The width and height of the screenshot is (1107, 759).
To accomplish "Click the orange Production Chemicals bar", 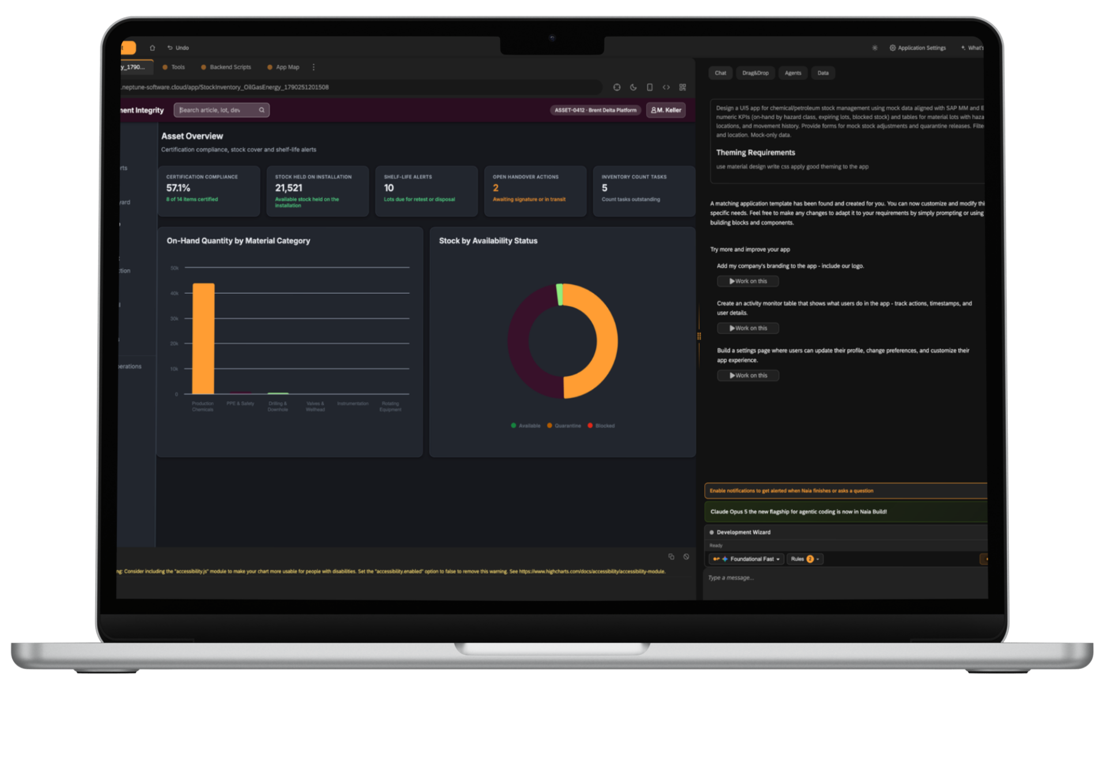I will pos(204,339).
